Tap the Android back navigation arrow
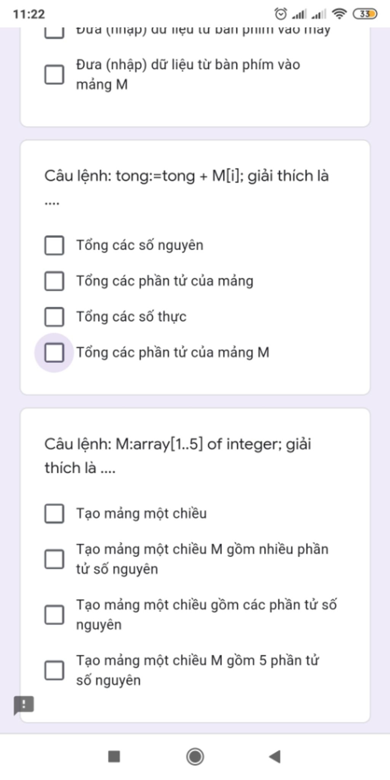Screen dimensions: 390x780 tap(275, 756)
